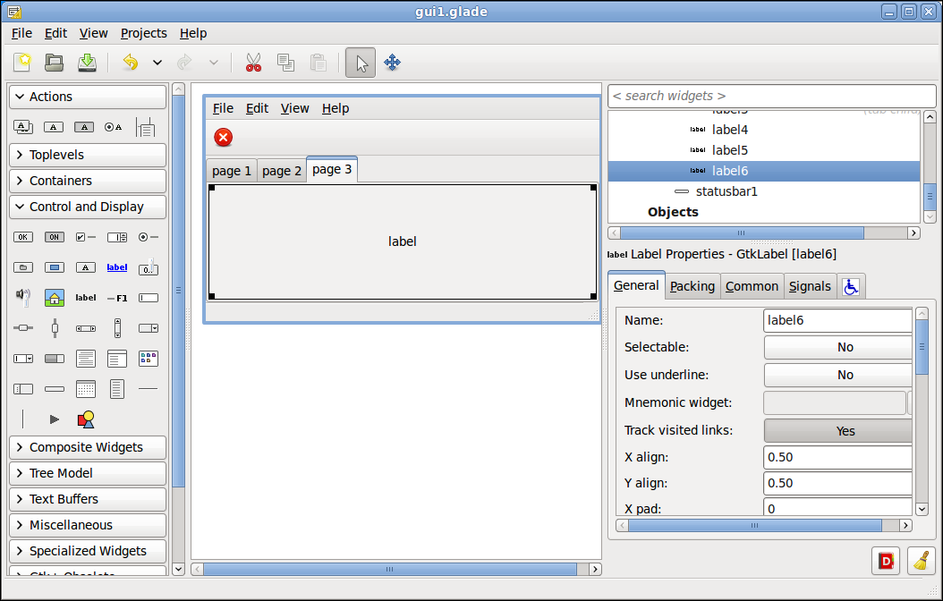Screen dimensions: 943x601
Task: Select the Drawing Area shapes widget
Action: click(x=85, y=419)
